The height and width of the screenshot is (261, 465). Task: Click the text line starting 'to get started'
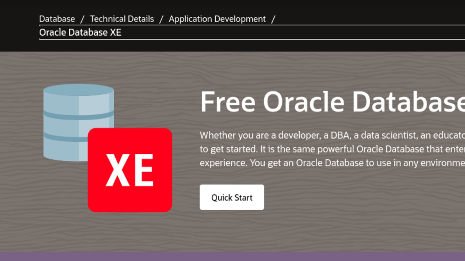[x=332, y=149]
